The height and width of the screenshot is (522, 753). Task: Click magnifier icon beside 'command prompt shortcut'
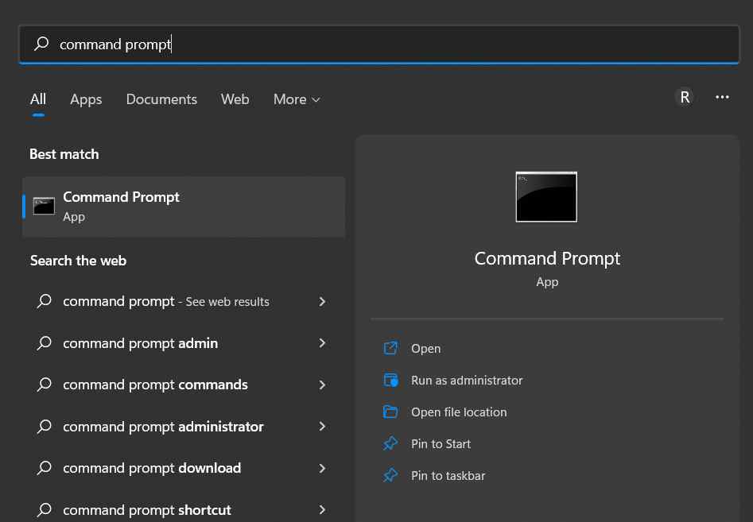pos(45,509)
